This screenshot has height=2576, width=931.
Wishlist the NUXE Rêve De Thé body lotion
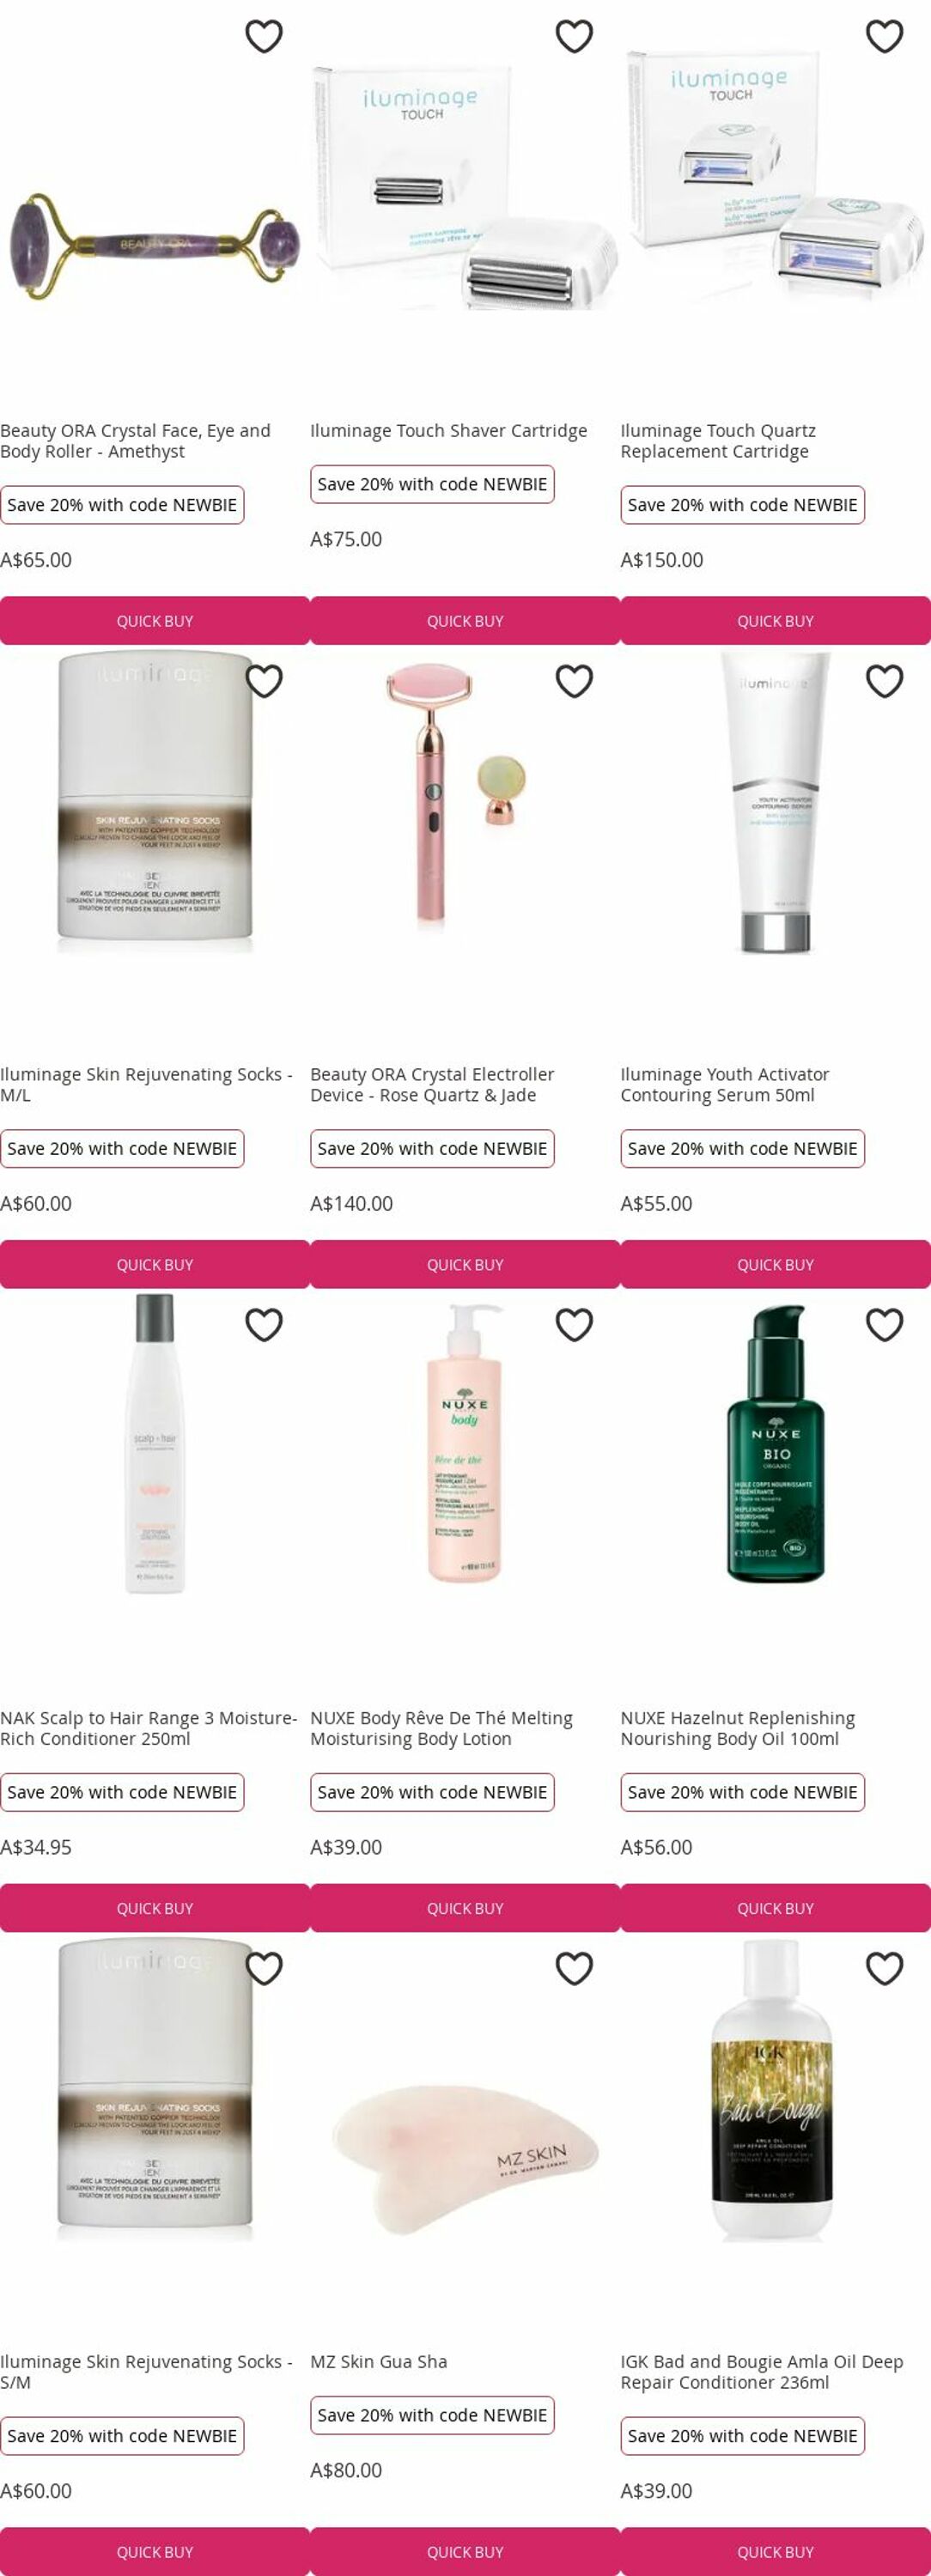574,1325
